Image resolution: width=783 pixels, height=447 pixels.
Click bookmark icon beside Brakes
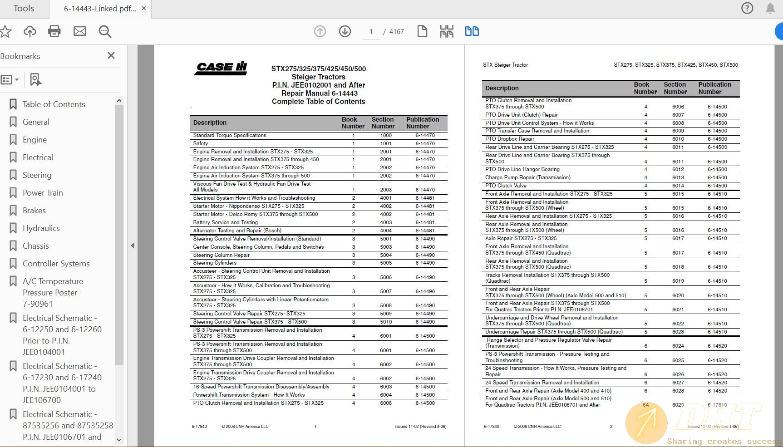(13, 211)
